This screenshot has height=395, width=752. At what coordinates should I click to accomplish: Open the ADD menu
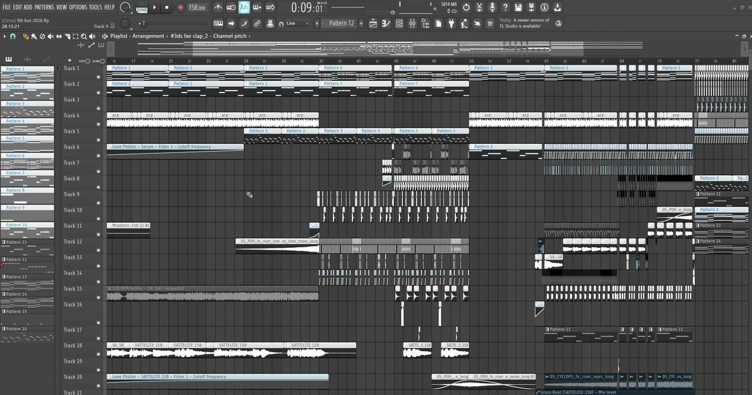28,7
